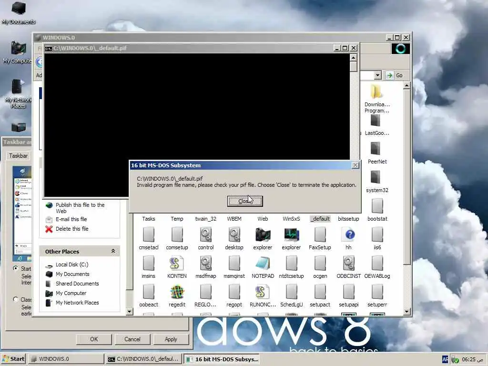Open the address bar dropdown arrow

point(377,75)
